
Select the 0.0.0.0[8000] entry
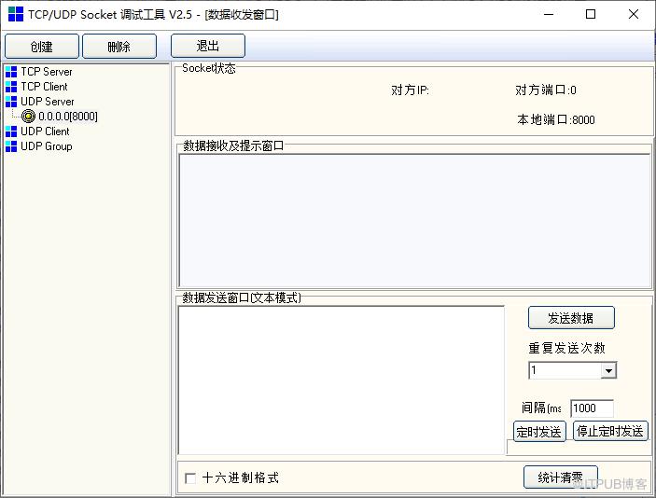point(68,117)
